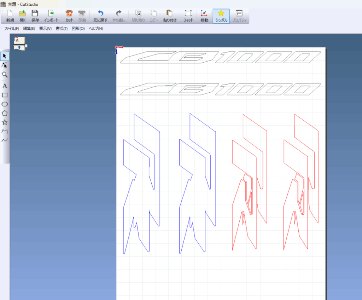
Task: Select the first red R shape
Action: point(250,182)
